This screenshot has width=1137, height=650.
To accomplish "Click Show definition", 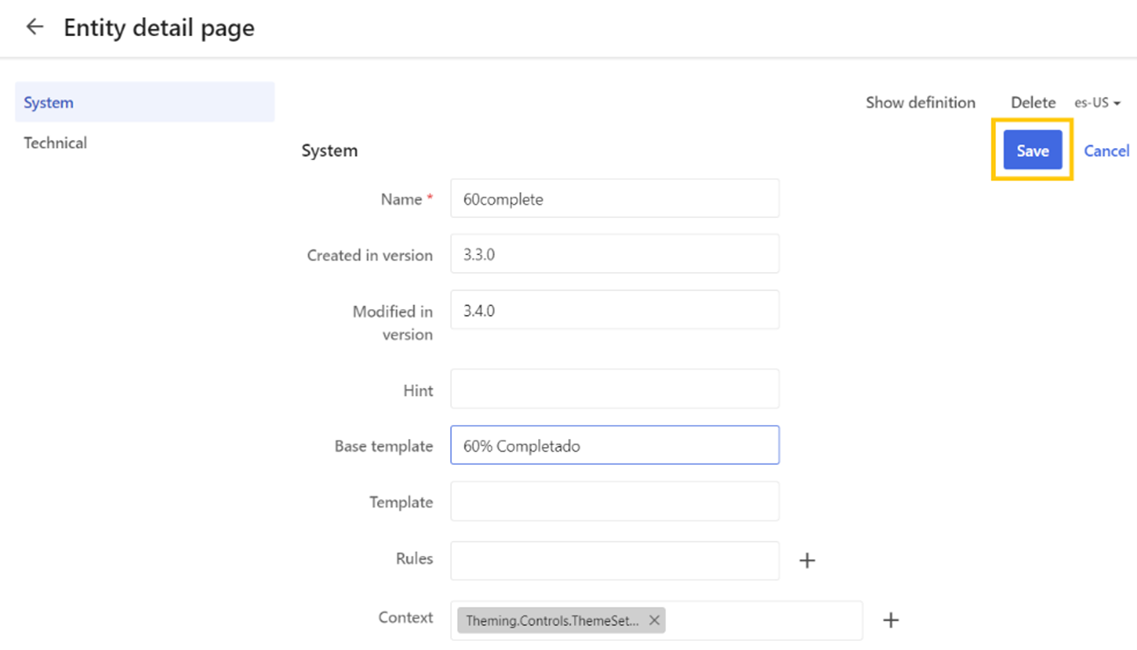I will (920, 102).
